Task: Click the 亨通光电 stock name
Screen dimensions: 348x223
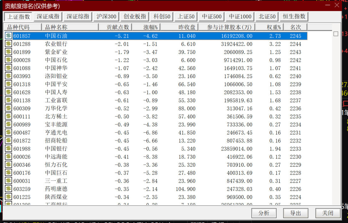Action: pyautogui.click(x=56, y=133)
